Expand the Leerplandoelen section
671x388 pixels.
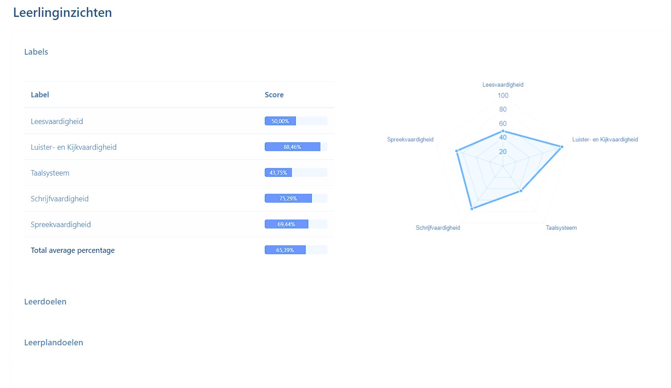click(x=53, y=342)
